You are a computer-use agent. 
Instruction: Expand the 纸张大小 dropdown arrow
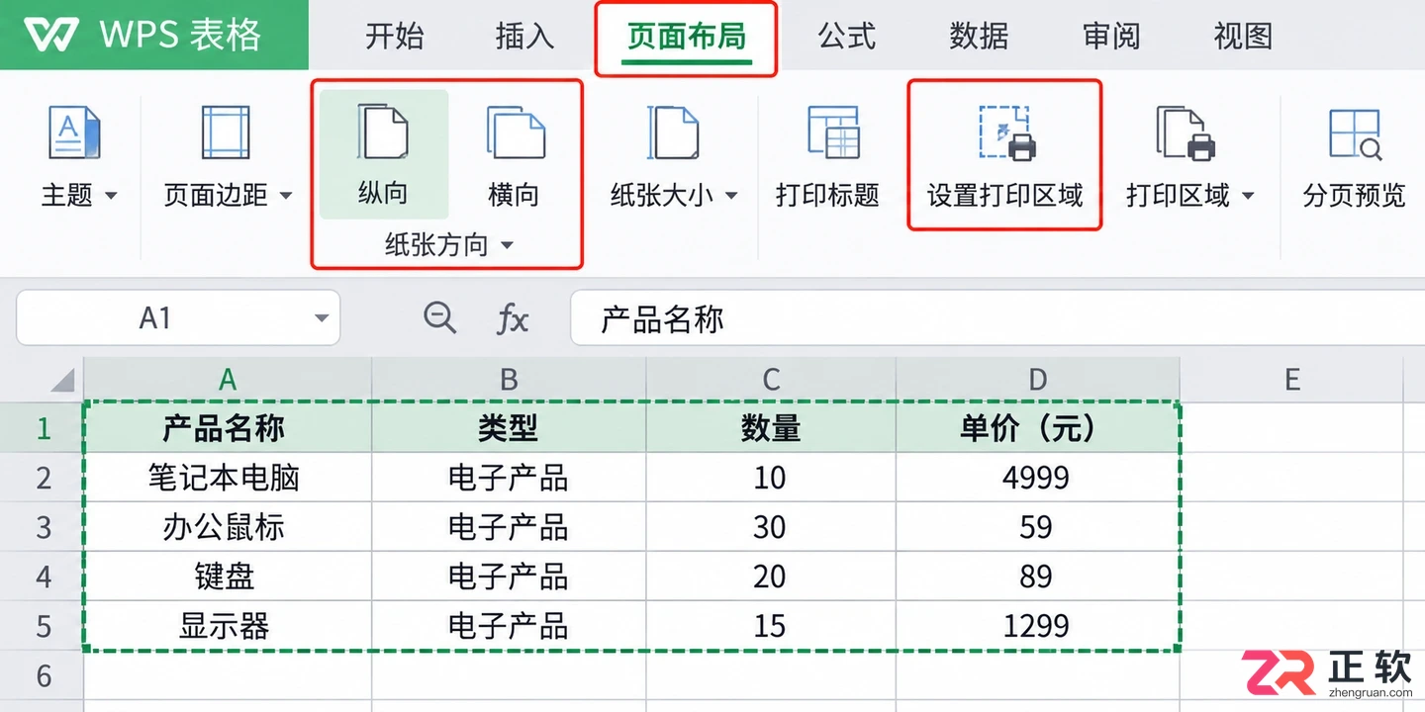731,196
